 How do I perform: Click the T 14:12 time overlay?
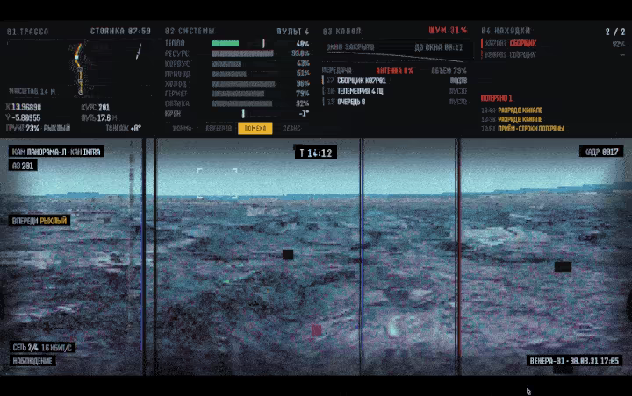(316, 153)
